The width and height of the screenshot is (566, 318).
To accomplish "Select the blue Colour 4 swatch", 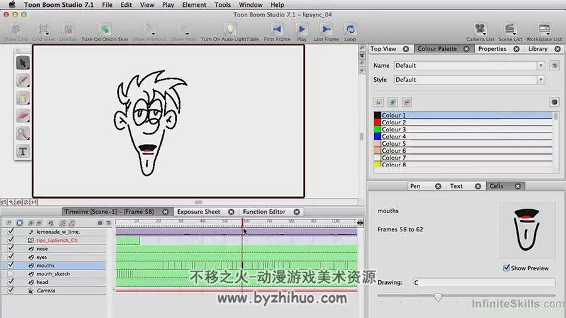I will (377, 136).
